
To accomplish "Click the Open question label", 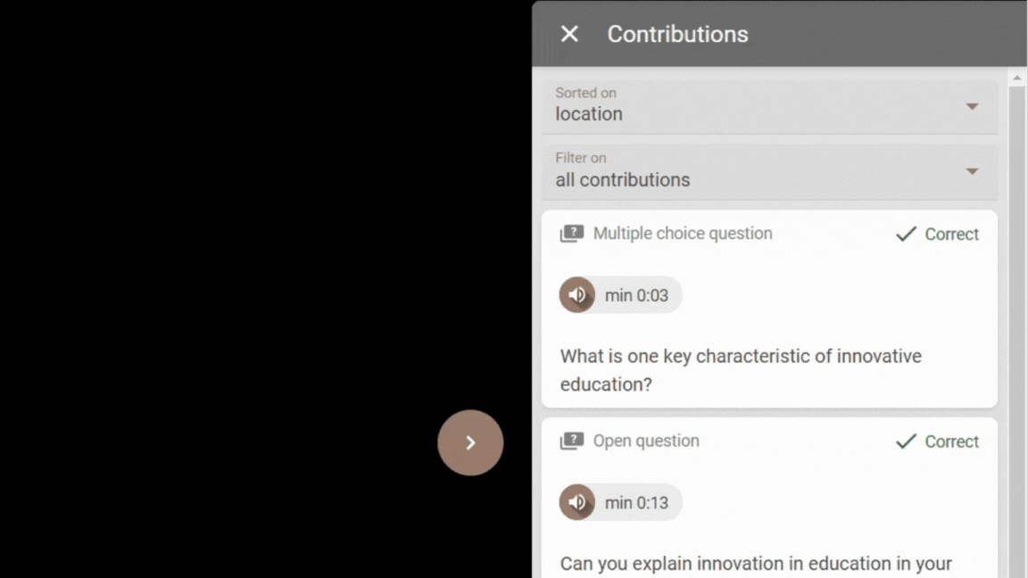I will [646, 441].
